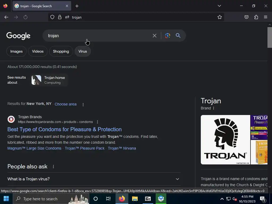Open the Trojan horse Computing suggestion

(49, 80)
